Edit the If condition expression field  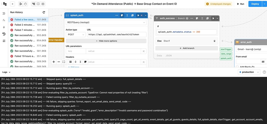click(187, 32)
